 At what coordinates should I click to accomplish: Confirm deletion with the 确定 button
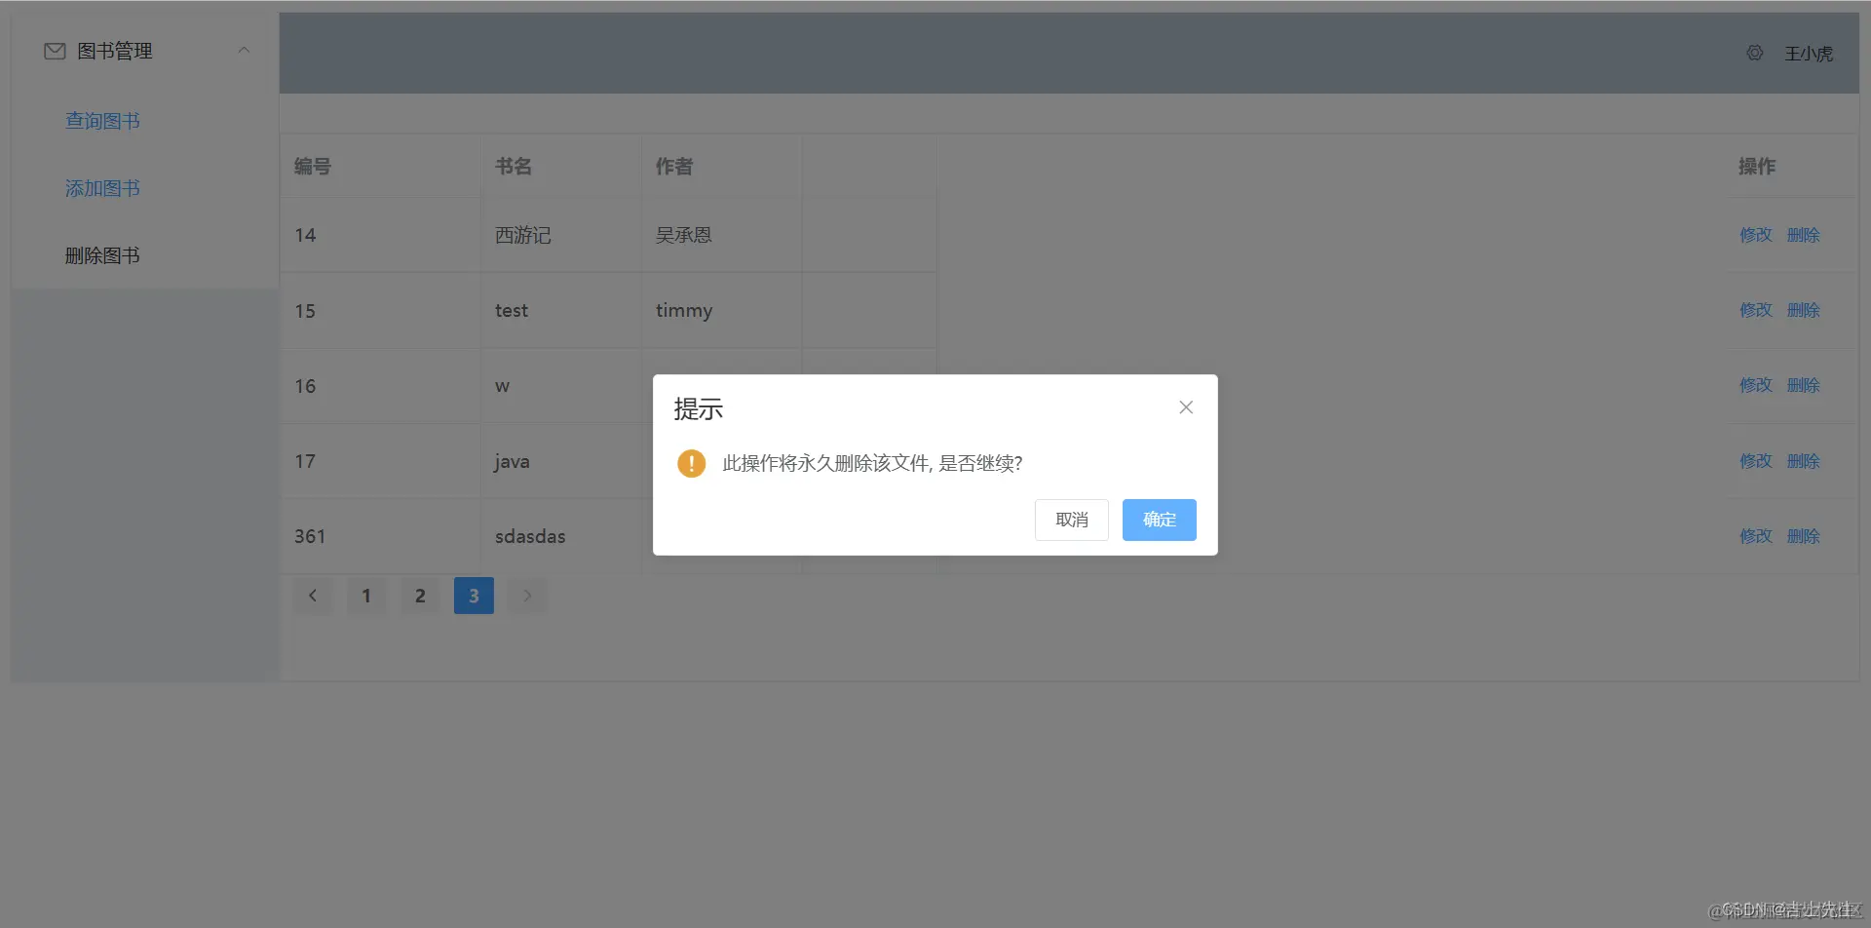click(1159, 520)
